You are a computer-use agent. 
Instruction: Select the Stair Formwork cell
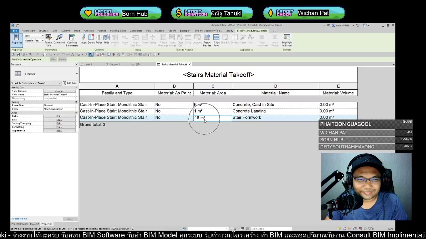coord(275,118)
